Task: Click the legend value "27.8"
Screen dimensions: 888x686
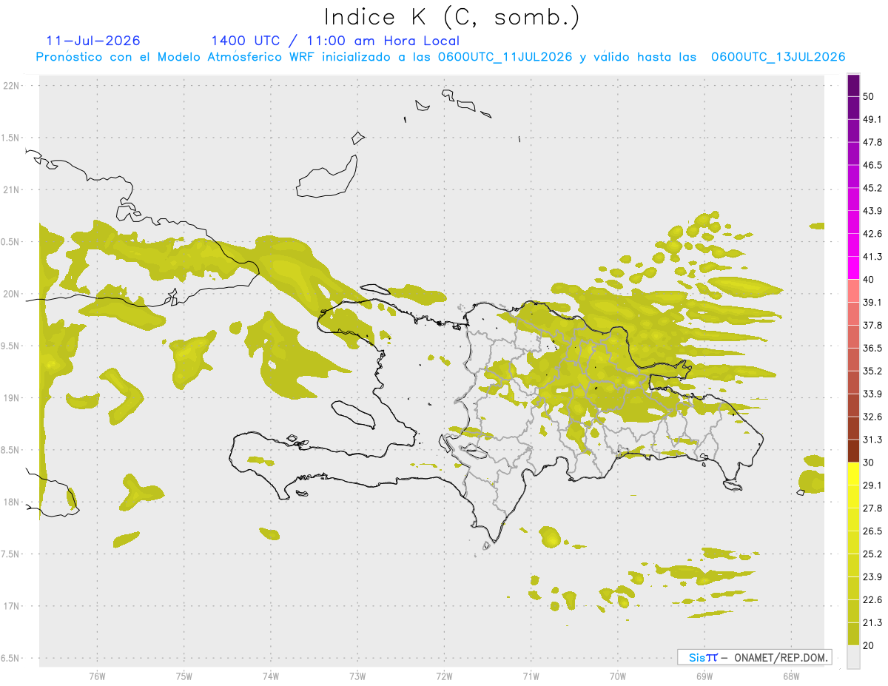Action: click(x=873, y=508)
